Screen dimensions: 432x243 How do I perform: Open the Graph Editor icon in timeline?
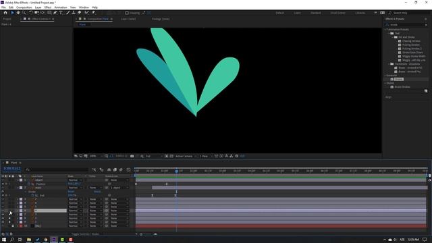tap(128, 169)
